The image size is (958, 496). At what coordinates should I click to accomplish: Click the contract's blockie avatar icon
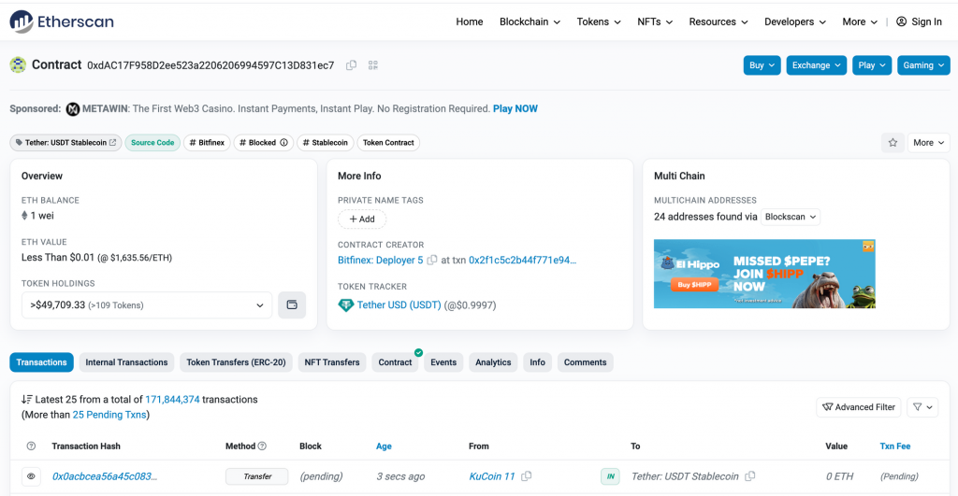click(18, 64)
